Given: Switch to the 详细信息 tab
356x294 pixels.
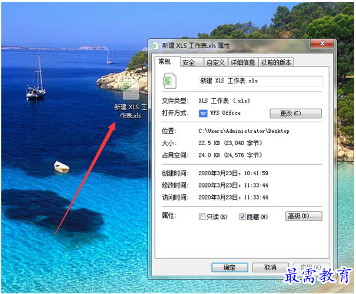Looking at the screenshot, I should pos(243,62).
